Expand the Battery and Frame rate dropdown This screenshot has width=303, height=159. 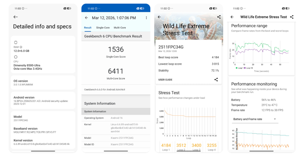[255, 119]
